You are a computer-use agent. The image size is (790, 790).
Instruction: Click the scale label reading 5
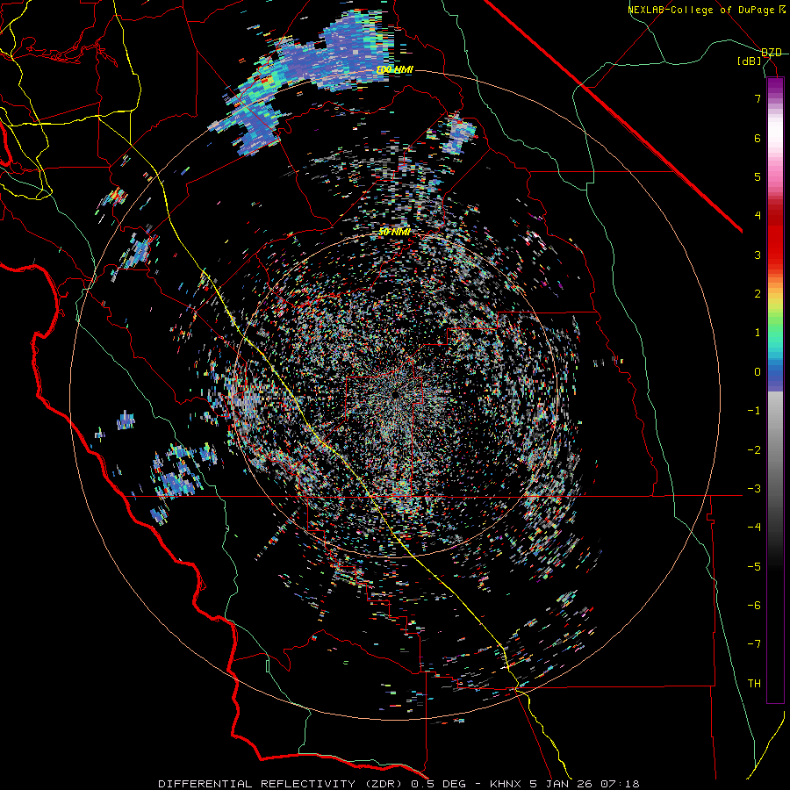coord(758,176)
